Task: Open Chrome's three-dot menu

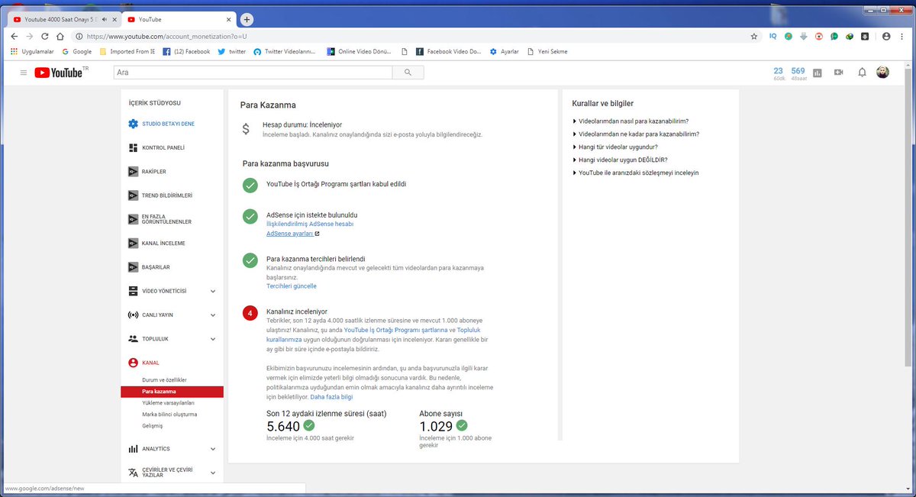Action: [901, 36]
